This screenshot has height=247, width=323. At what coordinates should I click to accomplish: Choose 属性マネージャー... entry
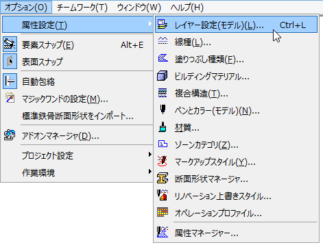point(237,233)
